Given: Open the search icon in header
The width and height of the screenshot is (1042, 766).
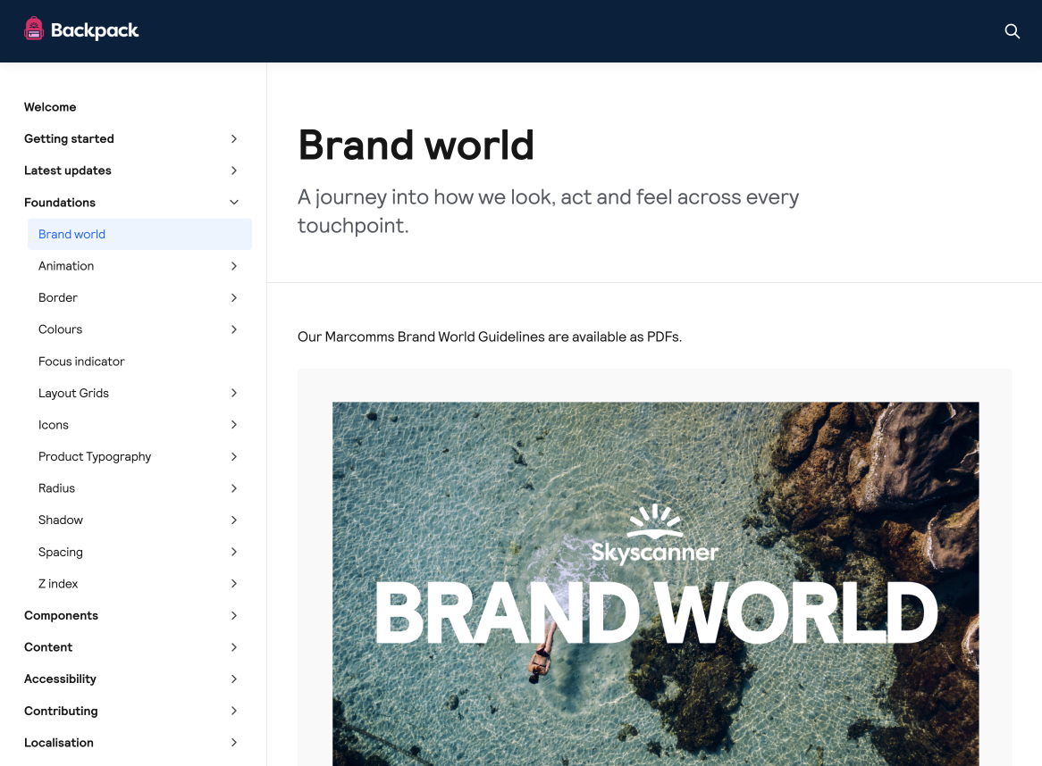Looking at the screenshot, I should pos(1012,31).
